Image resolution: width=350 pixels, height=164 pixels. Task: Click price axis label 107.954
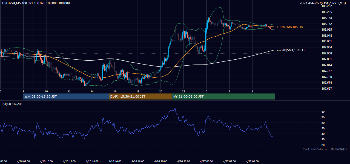point(327,47)
